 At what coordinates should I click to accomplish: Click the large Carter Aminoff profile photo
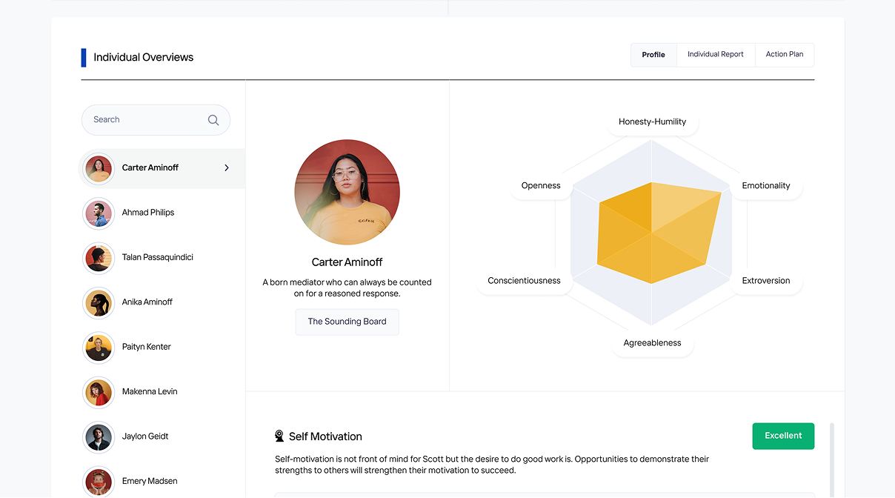347,192
